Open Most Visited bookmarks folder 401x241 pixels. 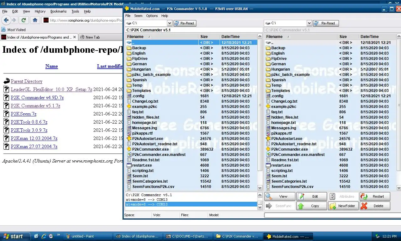pos(13,29)
